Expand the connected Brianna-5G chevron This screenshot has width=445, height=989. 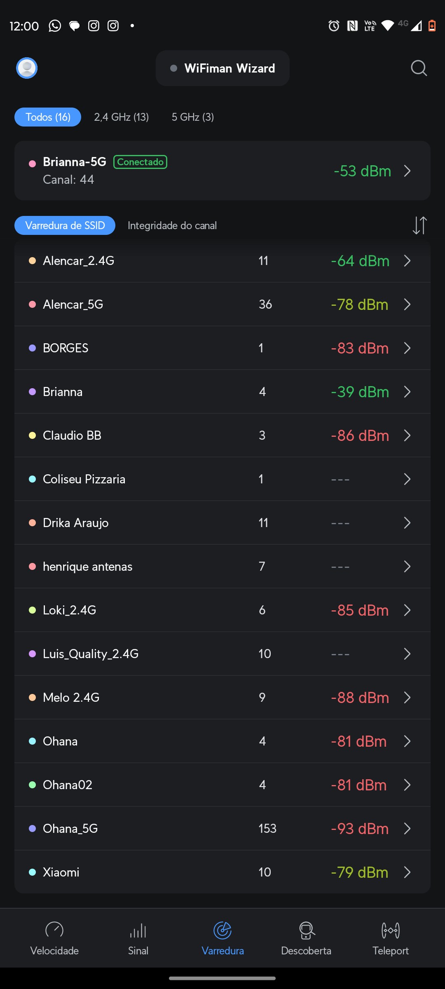pyautogui.click(x=407, y=171)
